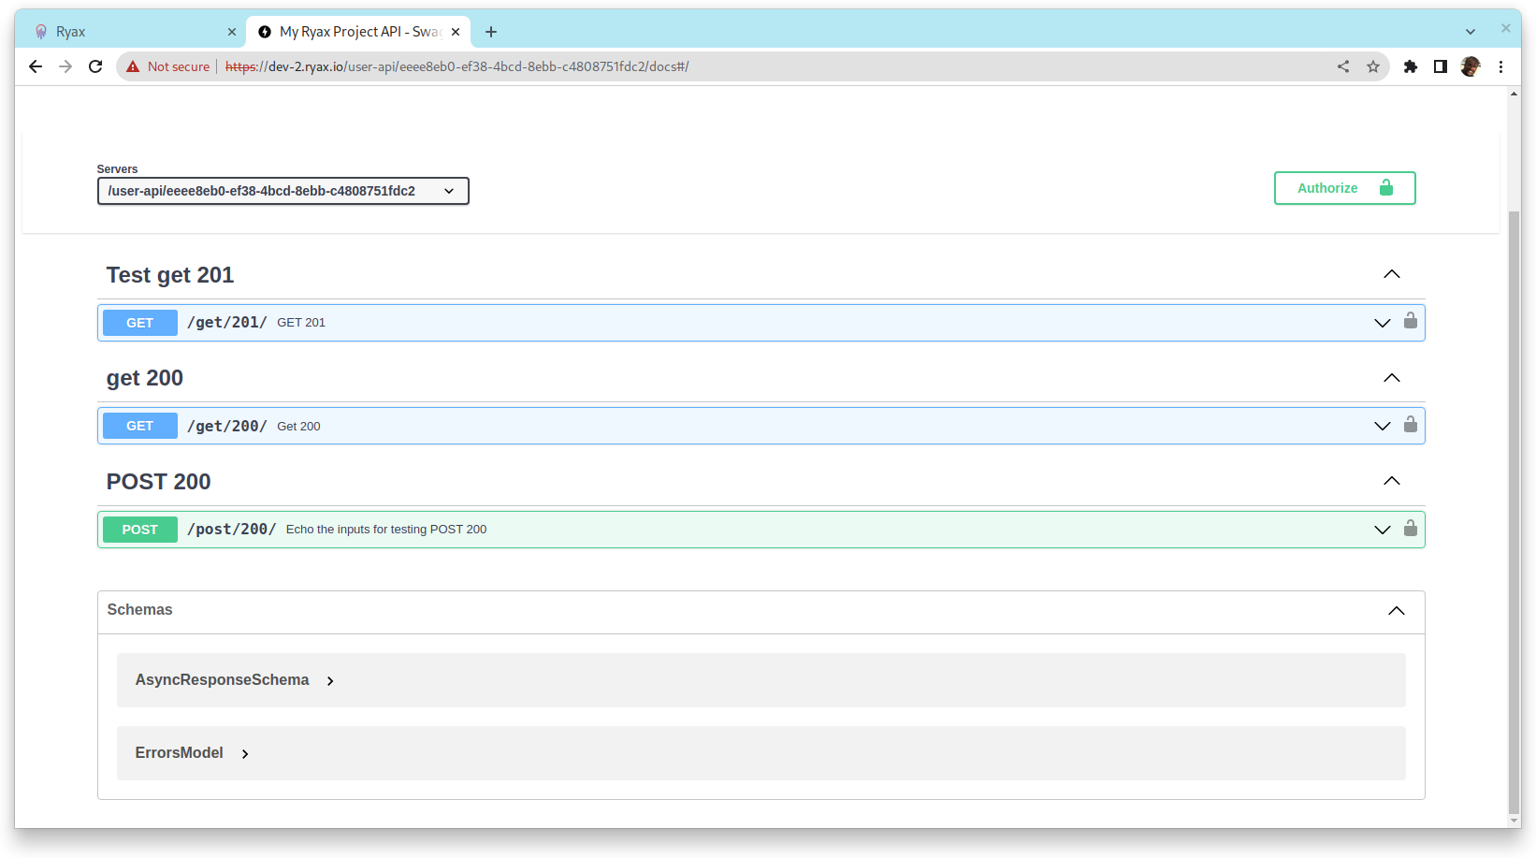Image resolution: width=1536 pixels, height=858 pixels.
Task: Open Chrome's three-dot menu
Action: [1501, 66]
